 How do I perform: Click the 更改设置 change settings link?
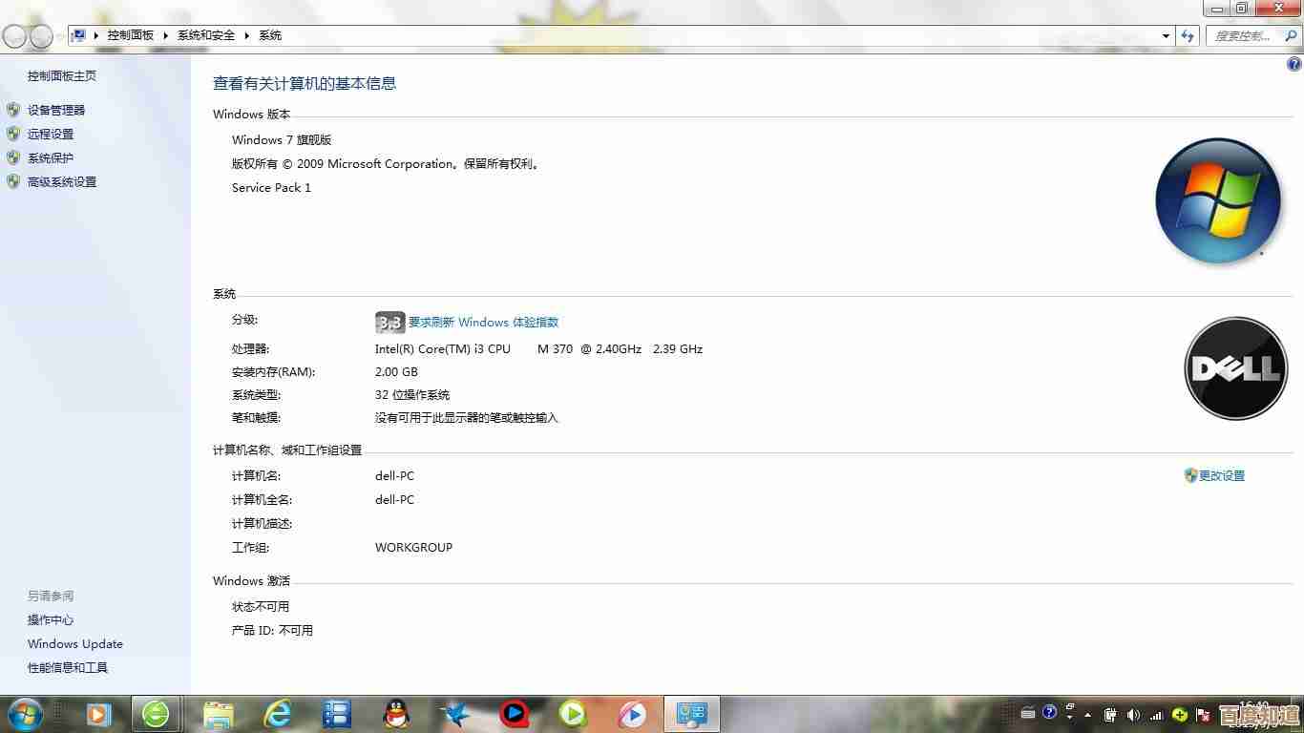(x=1221, y=475)
